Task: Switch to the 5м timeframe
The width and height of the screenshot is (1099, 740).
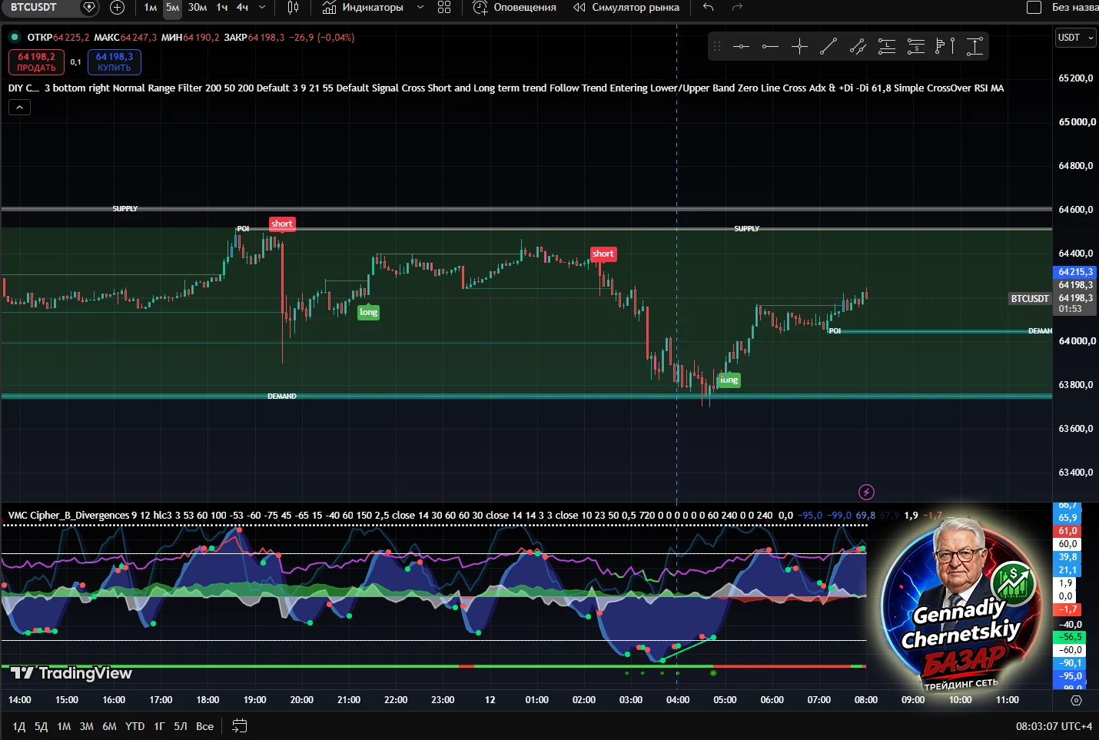Action: [173, 8]
